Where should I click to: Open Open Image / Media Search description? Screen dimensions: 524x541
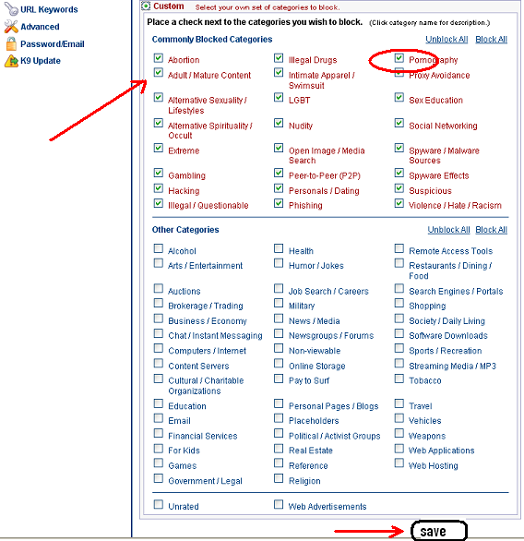coord(327,155)
